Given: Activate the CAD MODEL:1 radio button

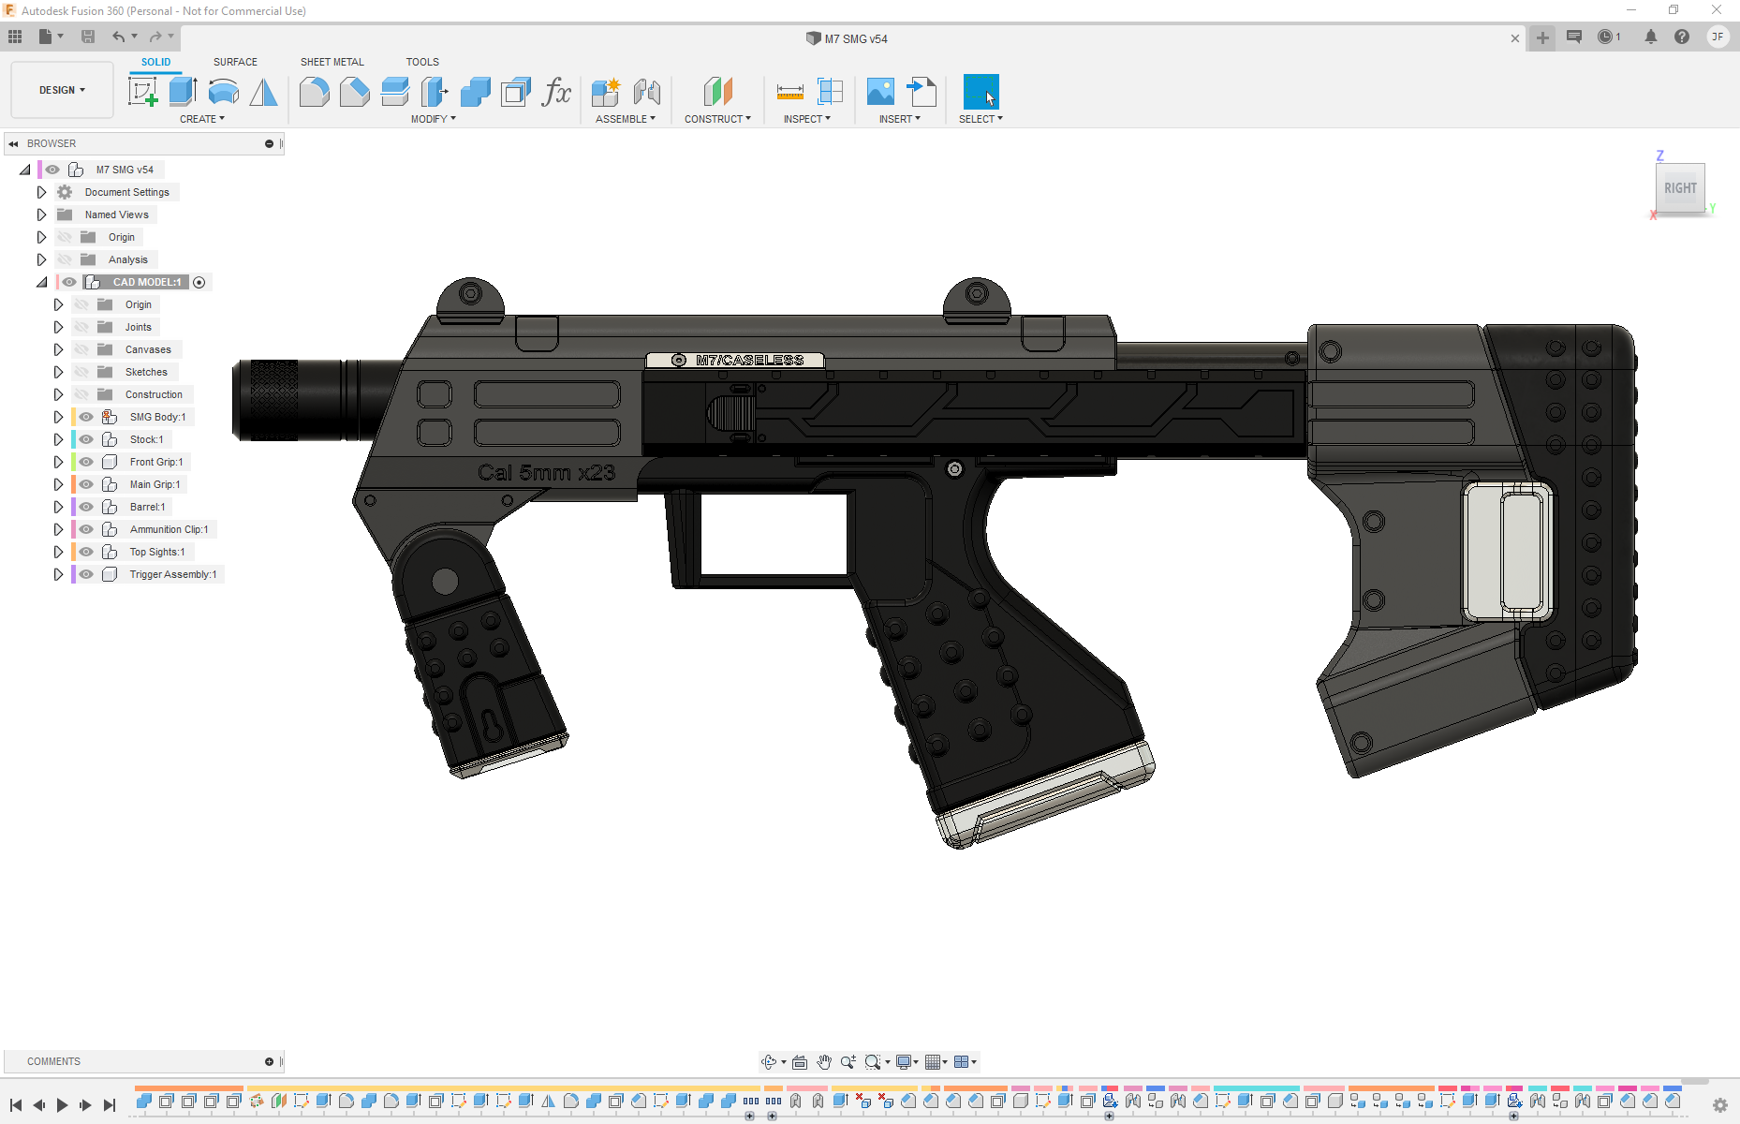Looking at the screenshot, I should (199, 282).
